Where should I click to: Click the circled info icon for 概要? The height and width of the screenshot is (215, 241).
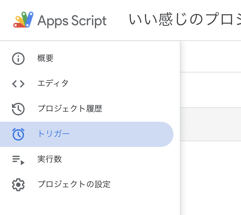tap(18, 59)
